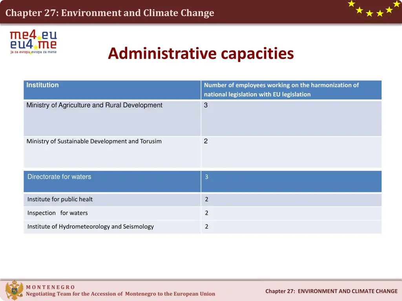Click the me4eu eu4me logo

click(x=33, y=42)
